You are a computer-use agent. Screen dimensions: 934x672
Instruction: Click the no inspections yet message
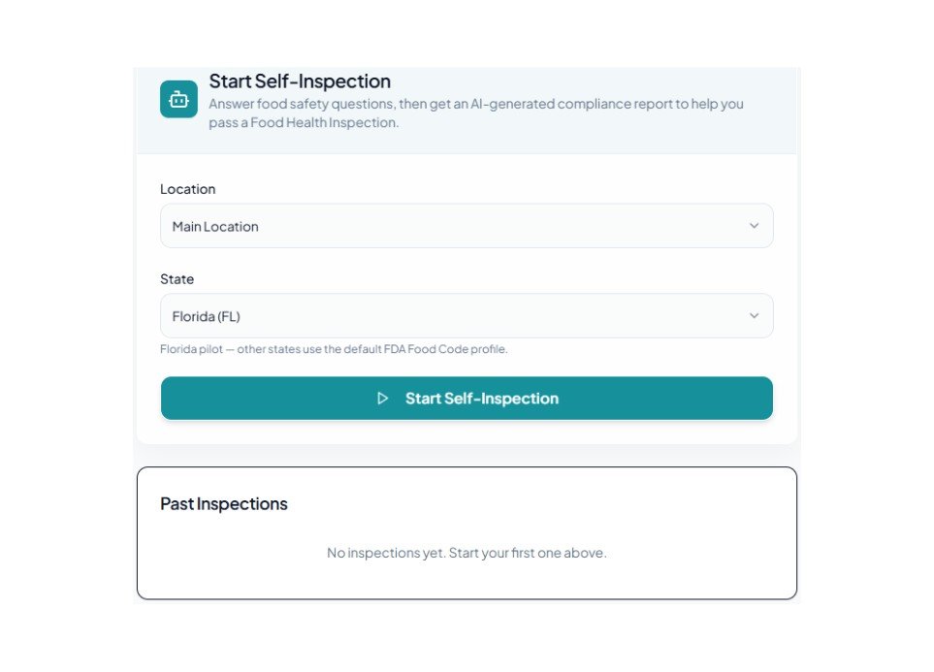[467, 553]
